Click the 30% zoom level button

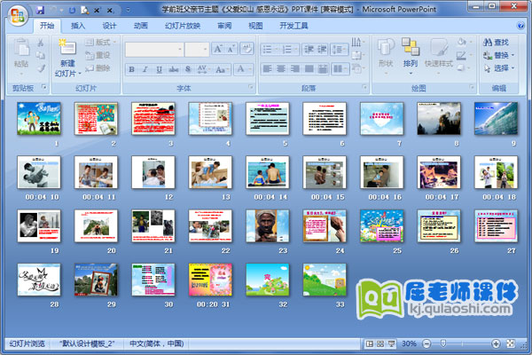coord(409,343)
